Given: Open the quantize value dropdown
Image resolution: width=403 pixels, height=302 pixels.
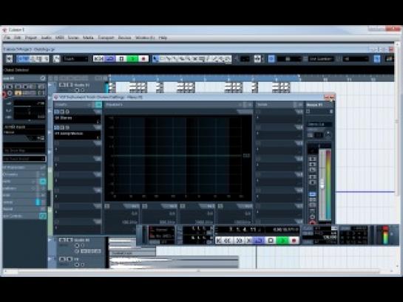Looking at the screenshot, I should pos(355,59).
